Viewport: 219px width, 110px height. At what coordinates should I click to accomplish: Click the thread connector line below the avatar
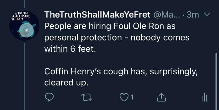pyautogui.click(x=24, y=76)
